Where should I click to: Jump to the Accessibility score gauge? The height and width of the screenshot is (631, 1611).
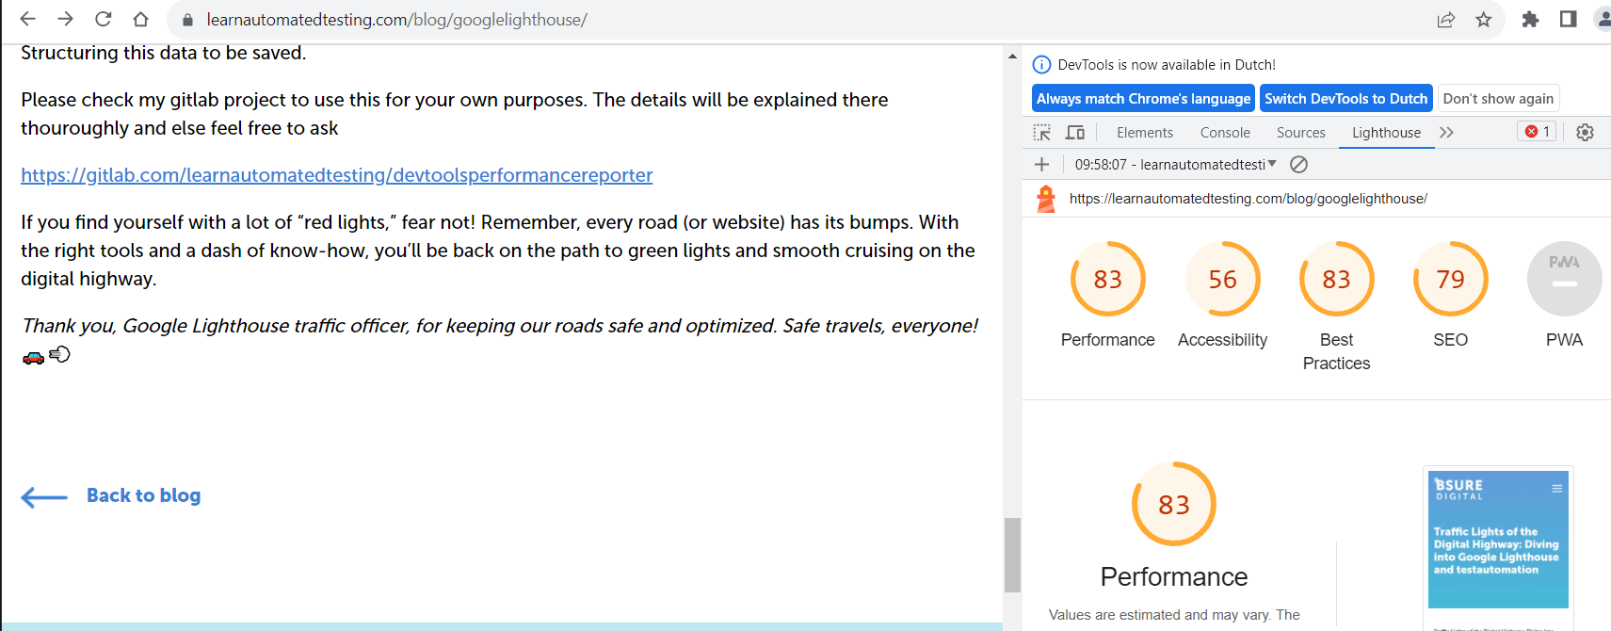tap(1222, 279)
